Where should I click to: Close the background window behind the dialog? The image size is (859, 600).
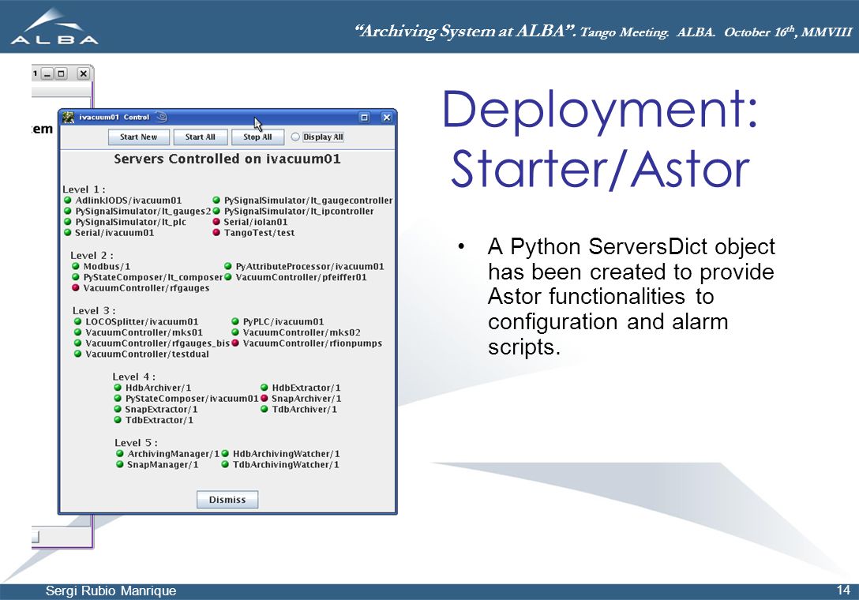83,73
